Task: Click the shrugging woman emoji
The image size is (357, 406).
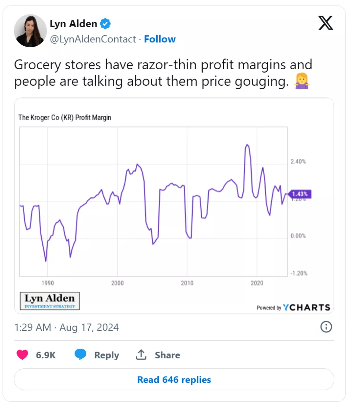Action: (x=302, y=81)
